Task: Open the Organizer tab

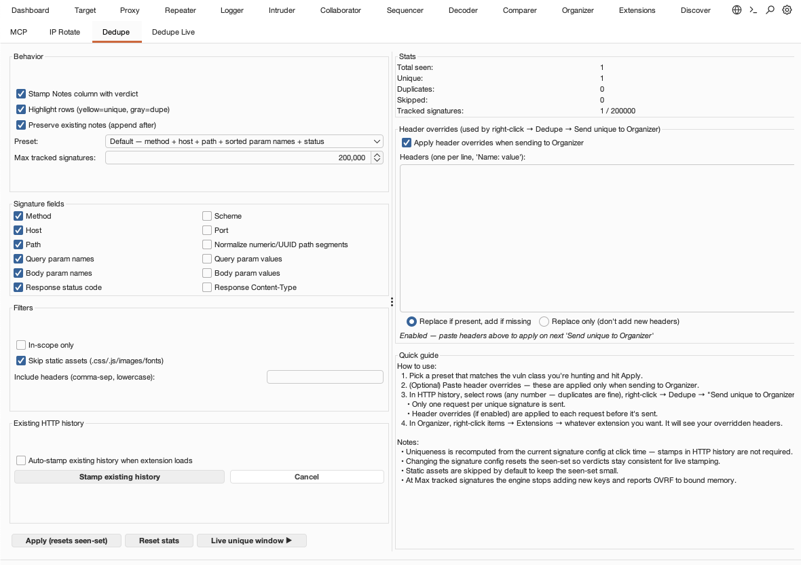Action: click(578, 10)
